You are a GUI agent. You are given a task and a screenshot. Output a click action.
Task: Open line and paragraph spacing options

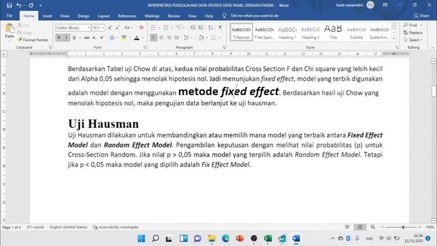(187, 38)
